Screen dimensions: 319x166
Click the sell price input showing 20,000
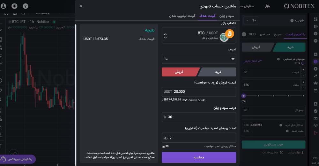coord(199,92)
